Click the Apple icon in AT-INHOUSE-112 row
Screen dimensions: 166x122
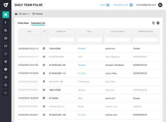click(44, 73)
